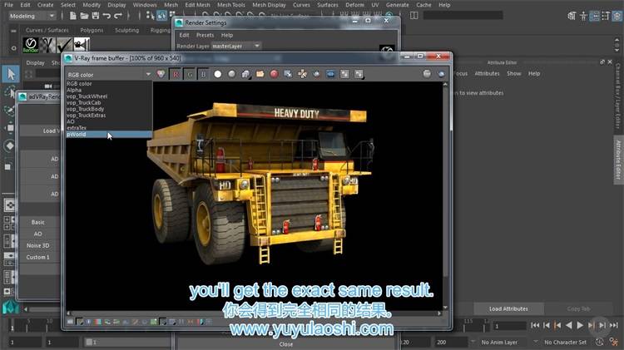
Task: Click the red stop rendering icon
Action: coord(274,74)
